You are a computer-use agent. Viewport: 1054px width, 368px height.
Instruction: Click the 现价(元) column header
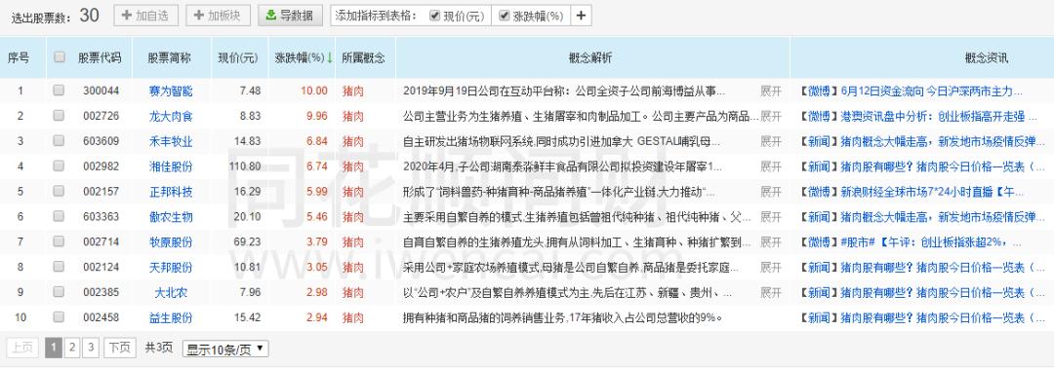point(238,57)
